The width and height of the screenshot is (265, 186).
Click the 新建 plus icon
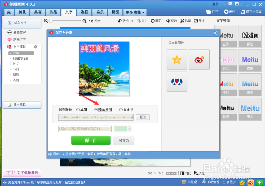pos(226,12)
